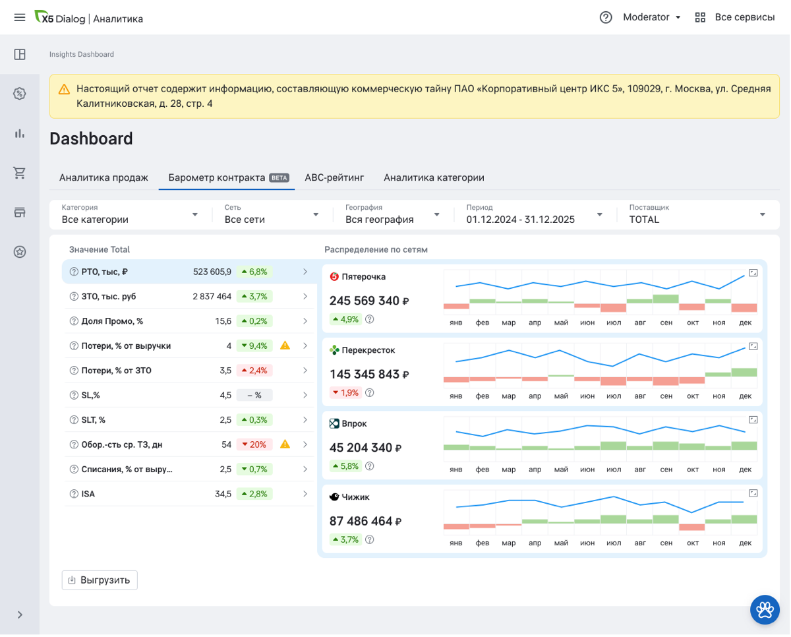Click the Все сервисы link

tap(745, 18)
